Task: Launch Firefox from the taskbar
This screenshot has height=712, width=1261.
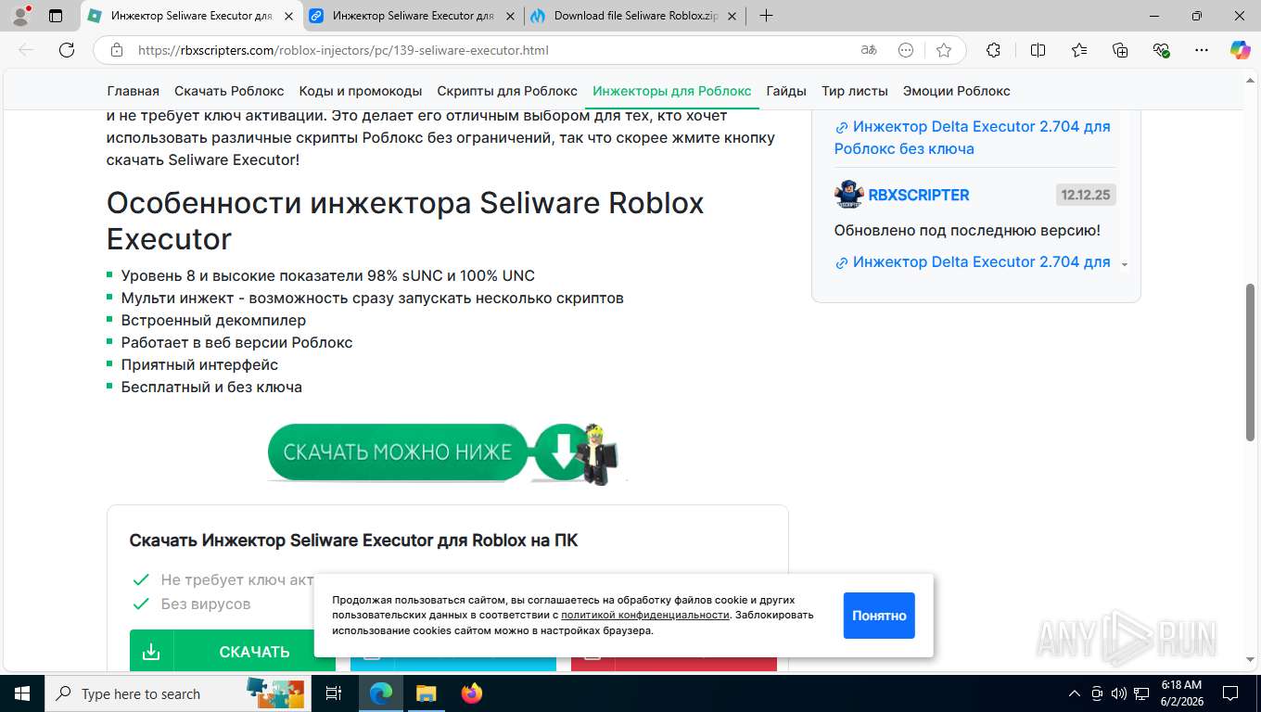Action: click(472, 693)
